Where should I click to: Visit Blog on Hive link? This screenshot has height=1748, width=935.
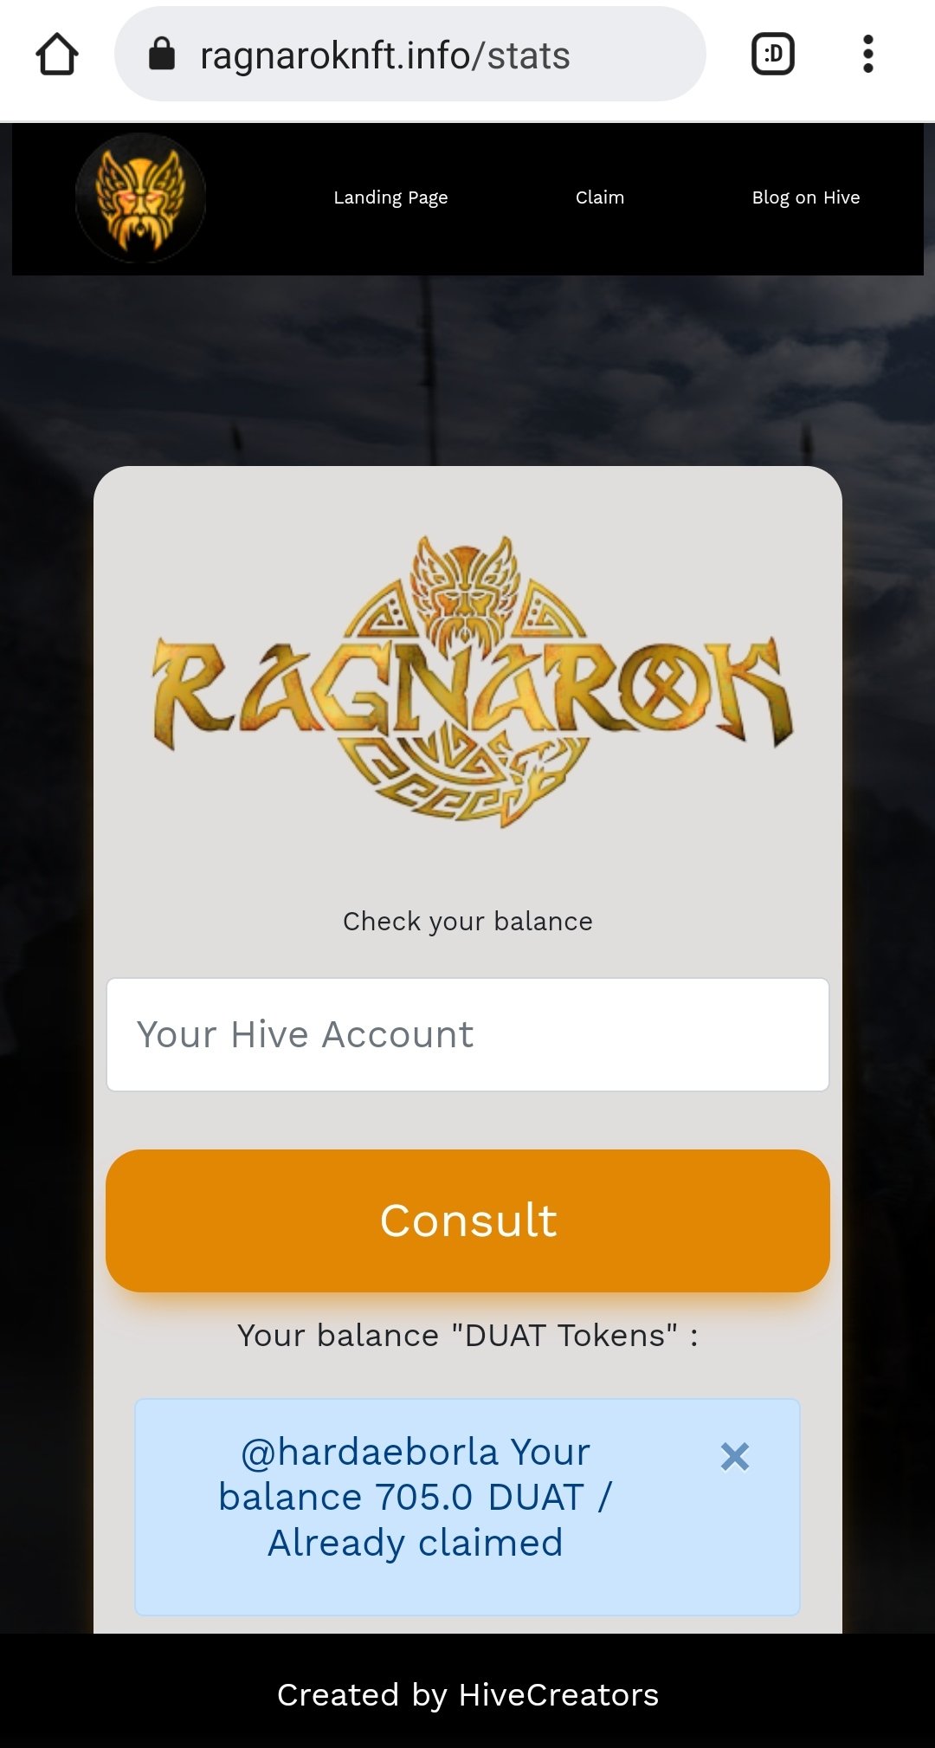(x=806, y=197)
